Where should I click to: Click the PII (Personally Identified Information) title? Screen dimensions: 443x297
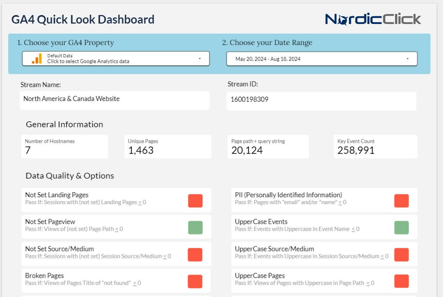point(288,195)
